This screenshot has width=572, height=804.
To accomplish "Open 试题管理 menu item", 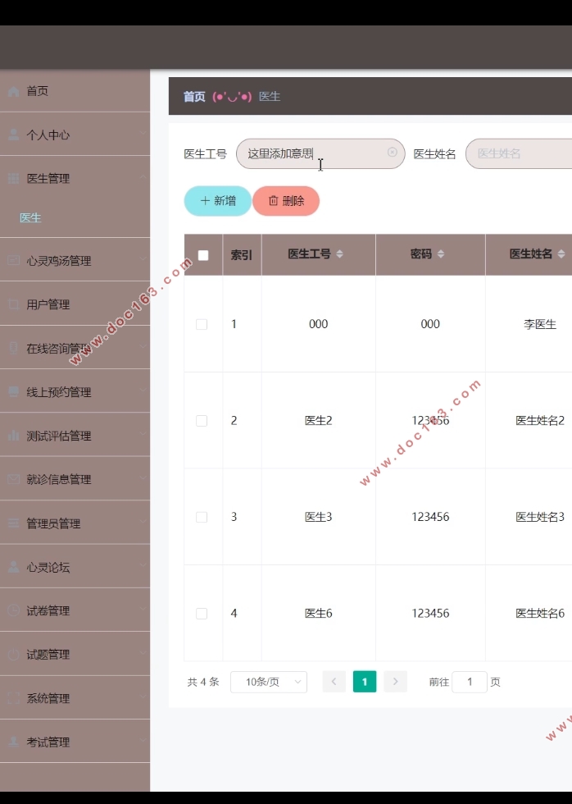I will (x=75, y=655).
